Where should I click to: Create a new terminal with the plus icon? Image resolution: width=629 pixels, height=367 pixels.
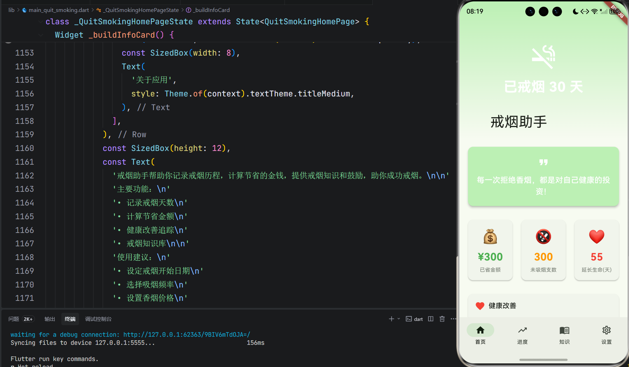[x=391, y=319]
